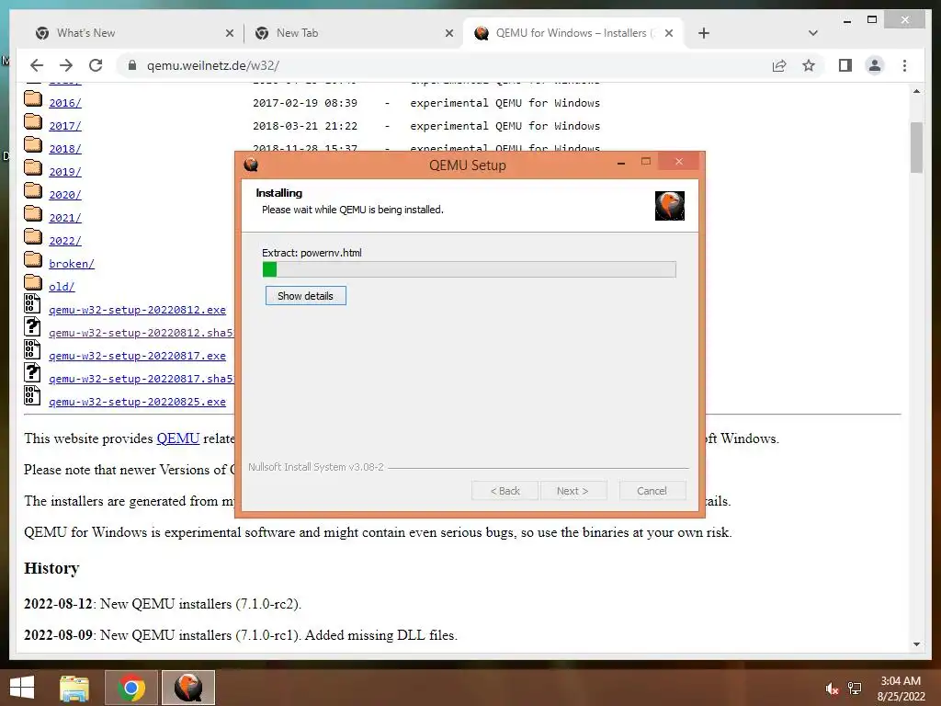Select the QEMU for Windows – Installers tab
This screenshot has width=941, height=706.
[x=575, y=33]
